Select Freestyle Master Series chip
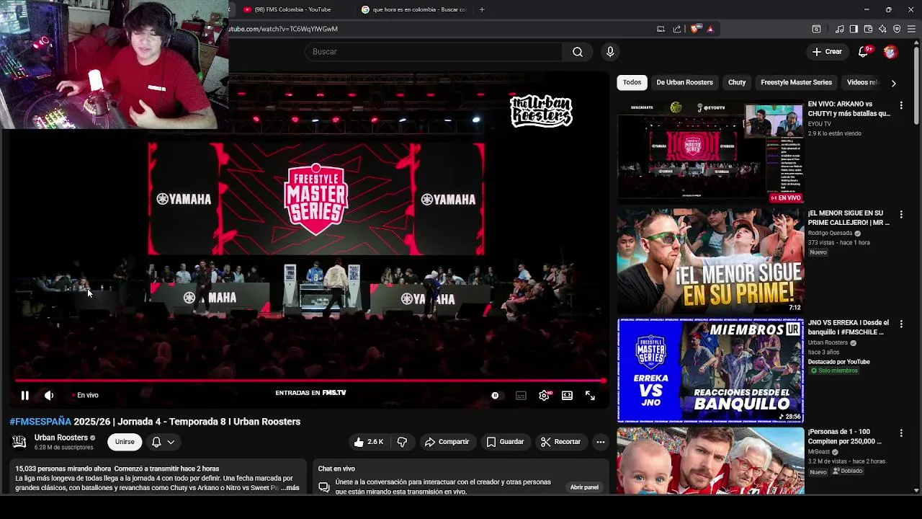922x519 pixels. click(796, 82)
